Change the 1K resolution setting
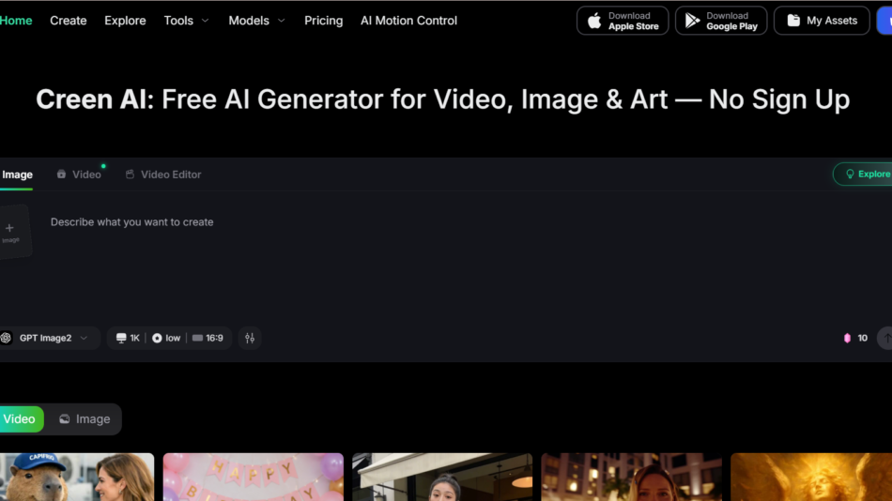The image size is (892, 501). coord(128,338)
